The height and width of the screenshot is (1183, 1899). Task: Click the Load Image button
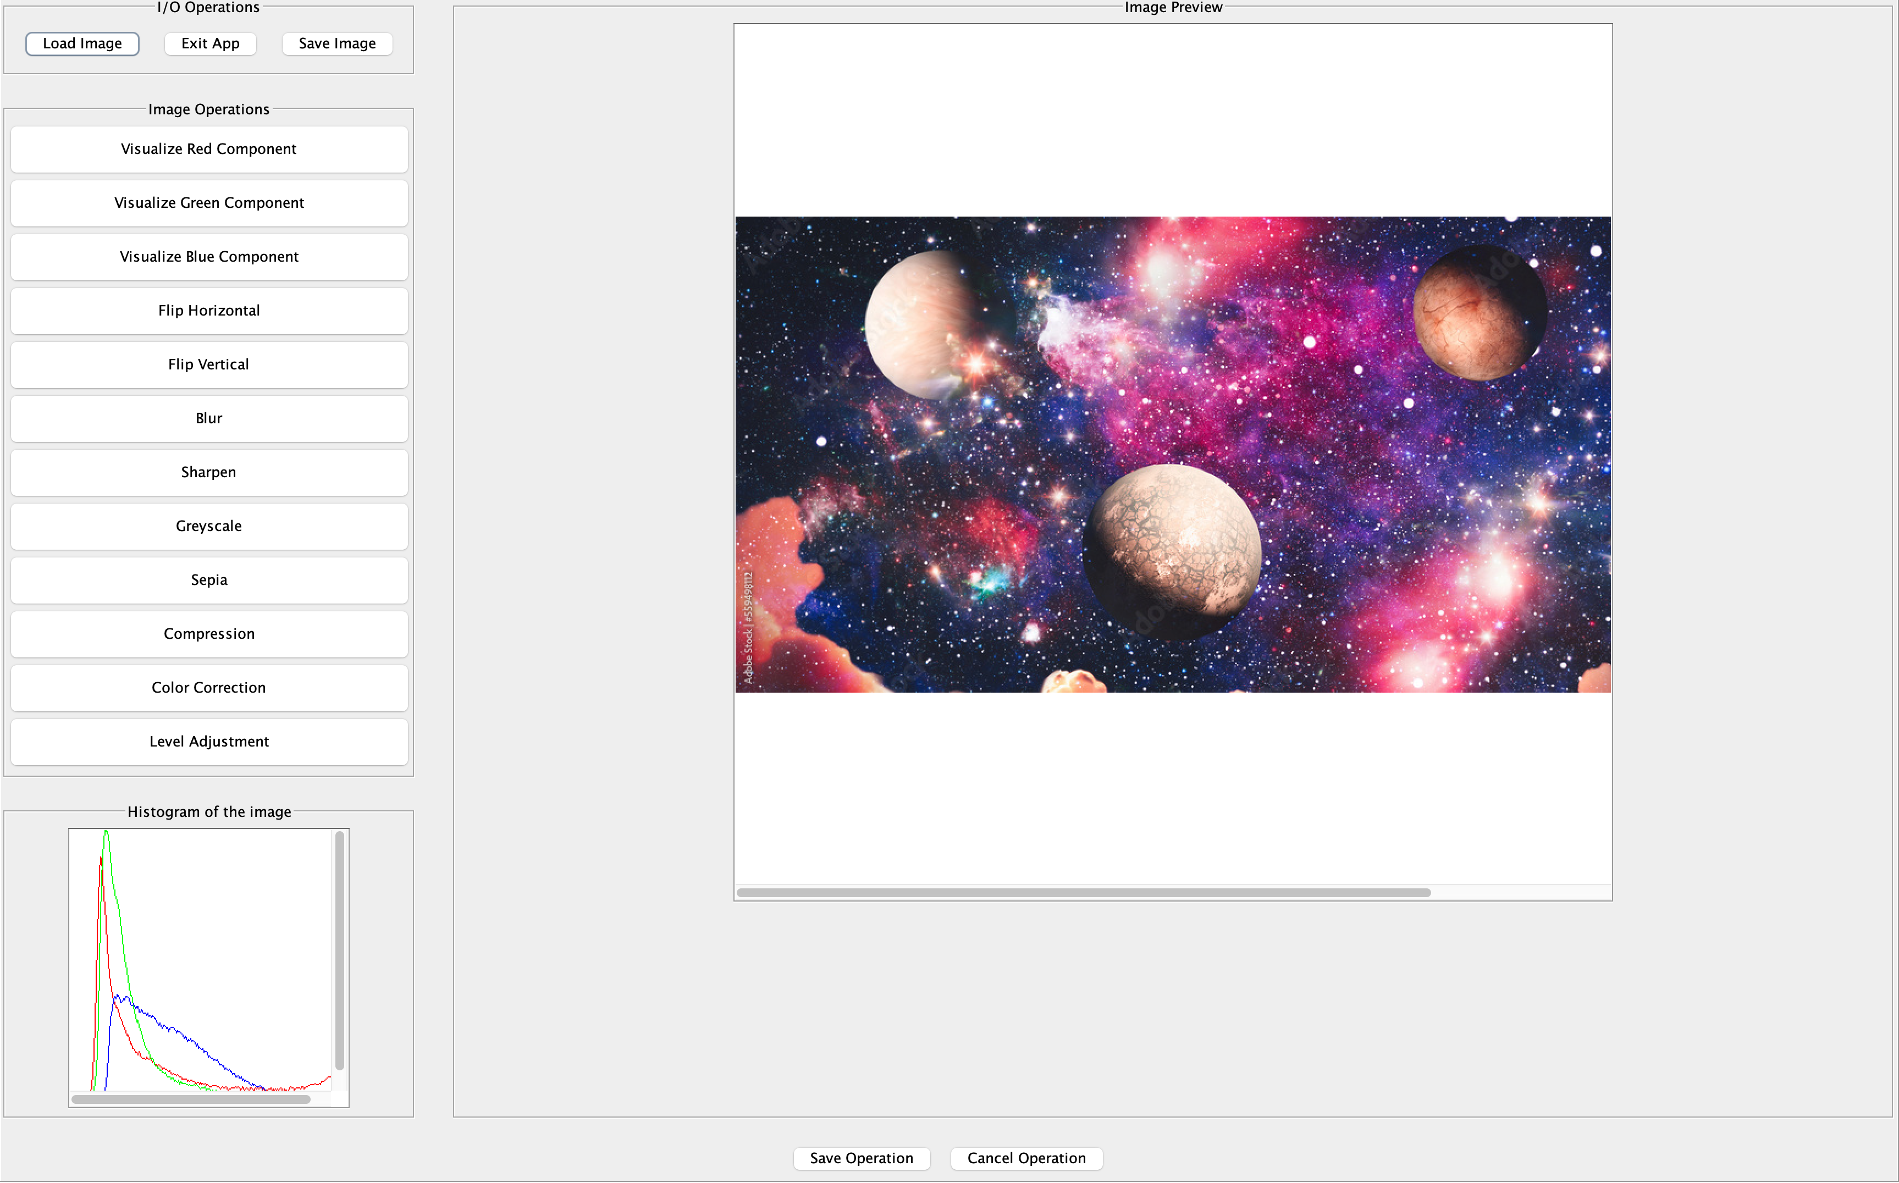tap(82, 44)
